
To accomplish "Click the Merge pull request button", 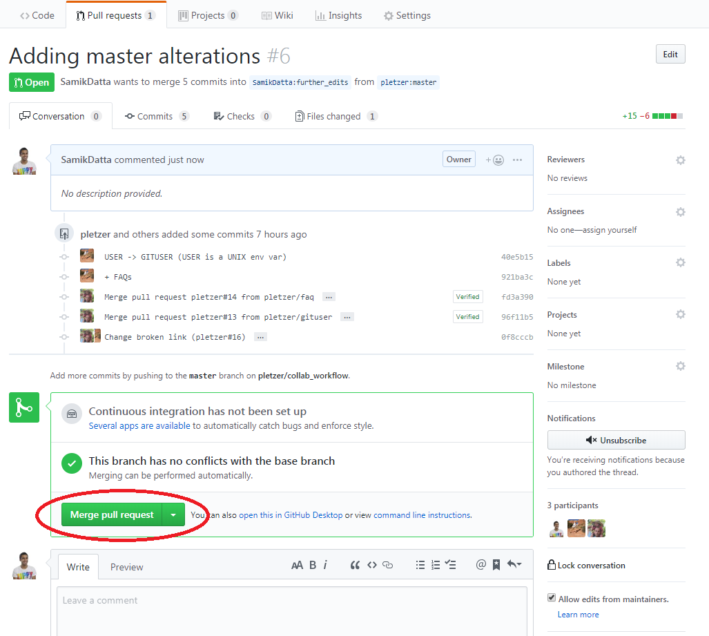I will click(112, 514).
